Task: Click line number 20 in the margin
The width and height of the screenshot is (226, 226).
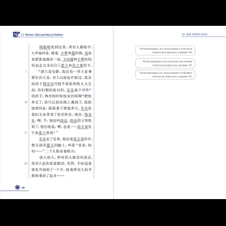Action: 26,164
